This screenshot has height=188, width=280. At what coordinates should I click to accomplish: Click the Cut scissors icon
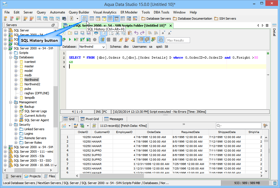click(117, 33)
